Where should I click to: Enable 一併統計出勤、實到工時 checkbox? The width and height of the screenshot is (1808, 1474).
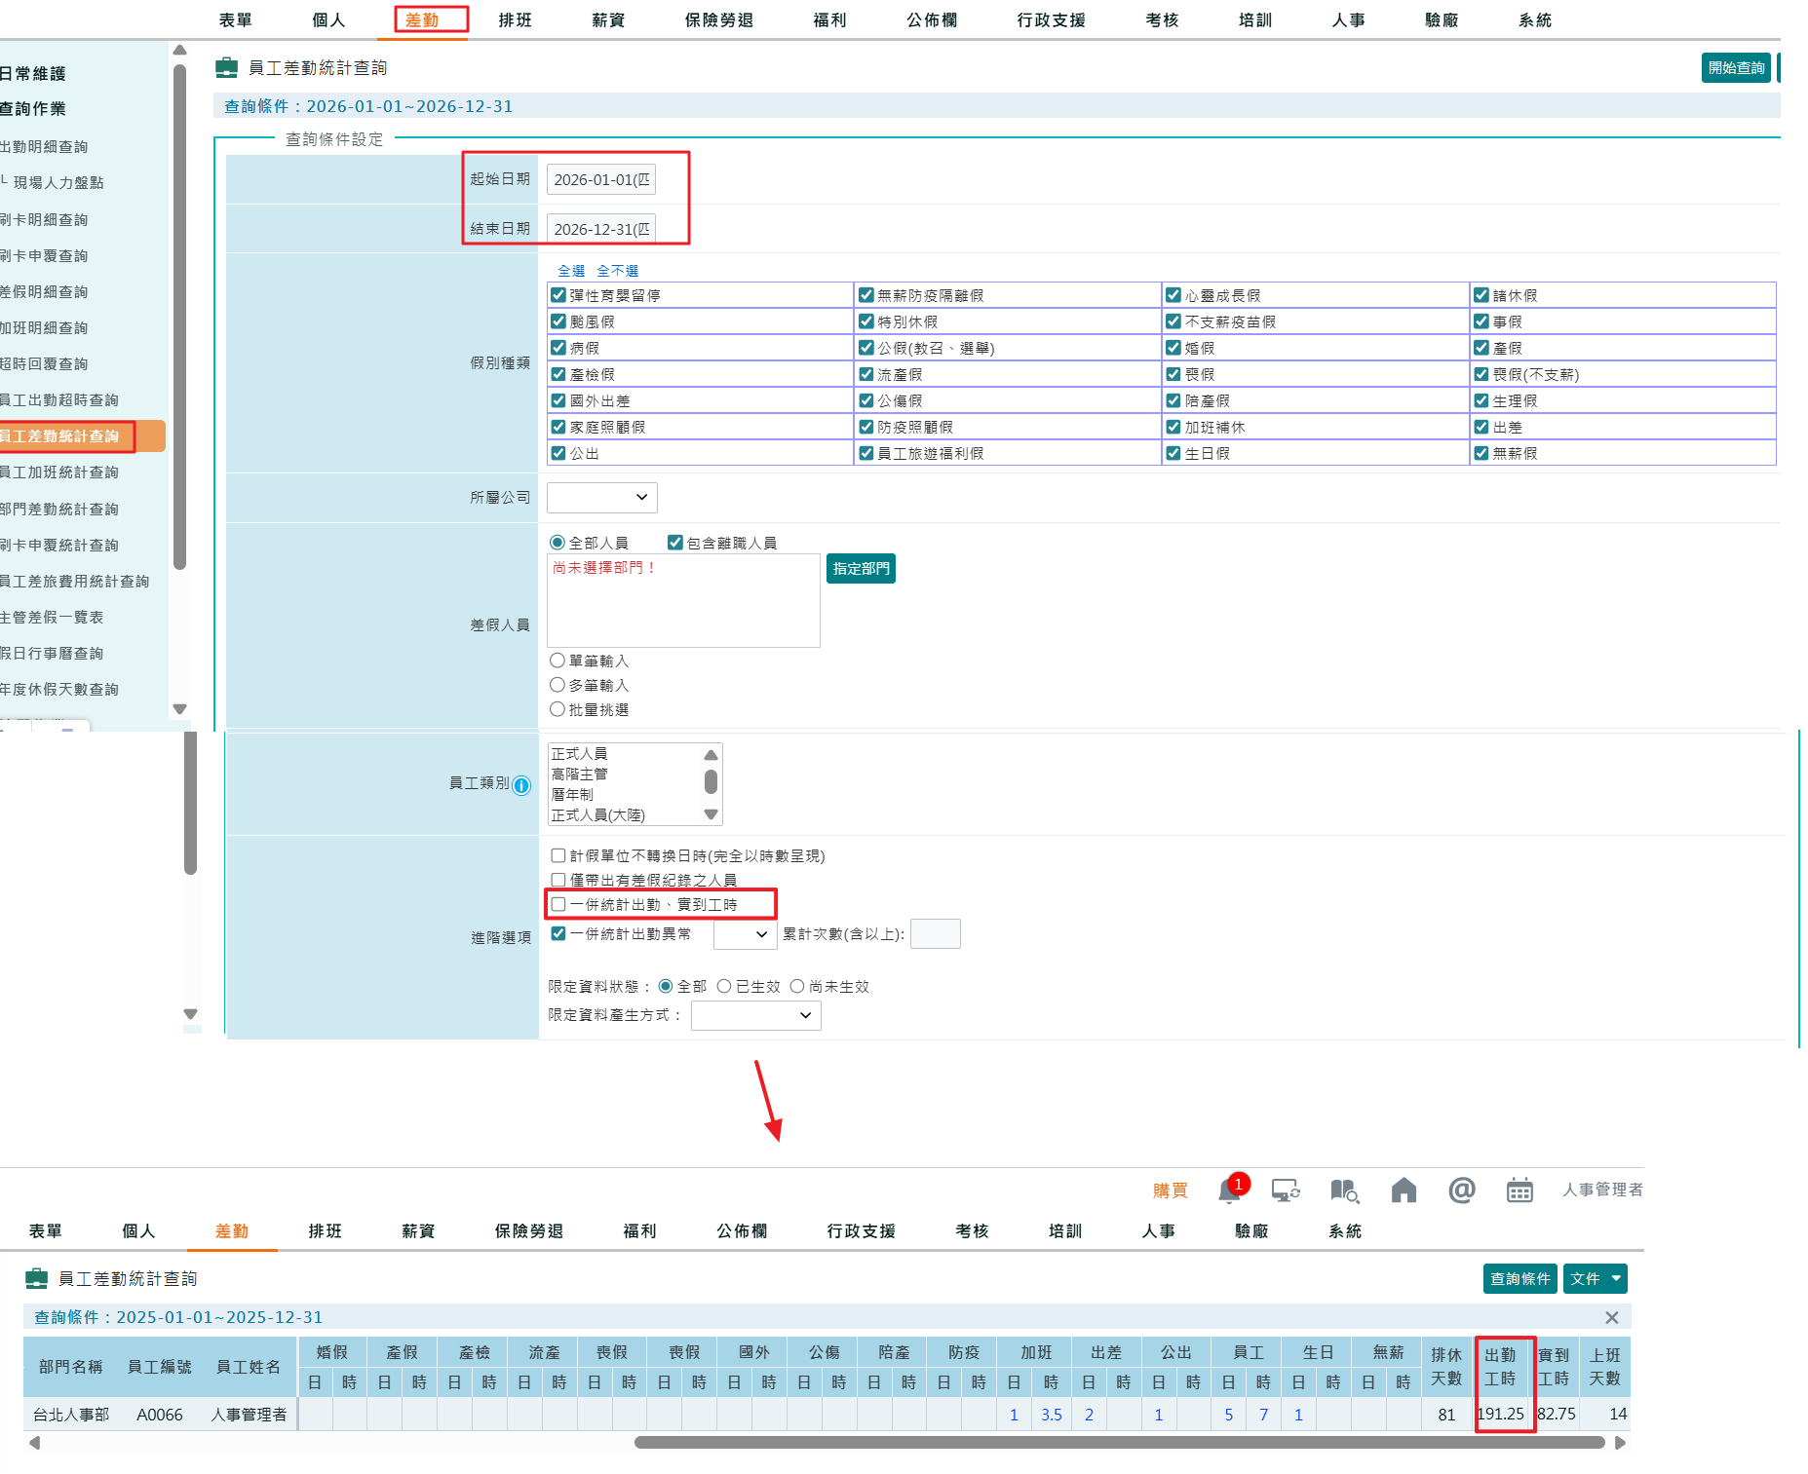point(558,904)
